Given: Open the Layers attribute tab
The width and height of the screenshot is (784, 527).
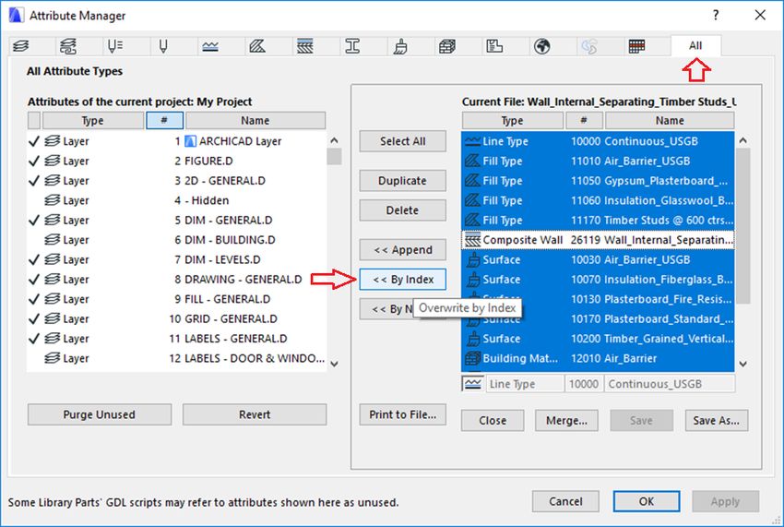Looking at the screenshot, I should pyautogui.click(x=21, y=46).
